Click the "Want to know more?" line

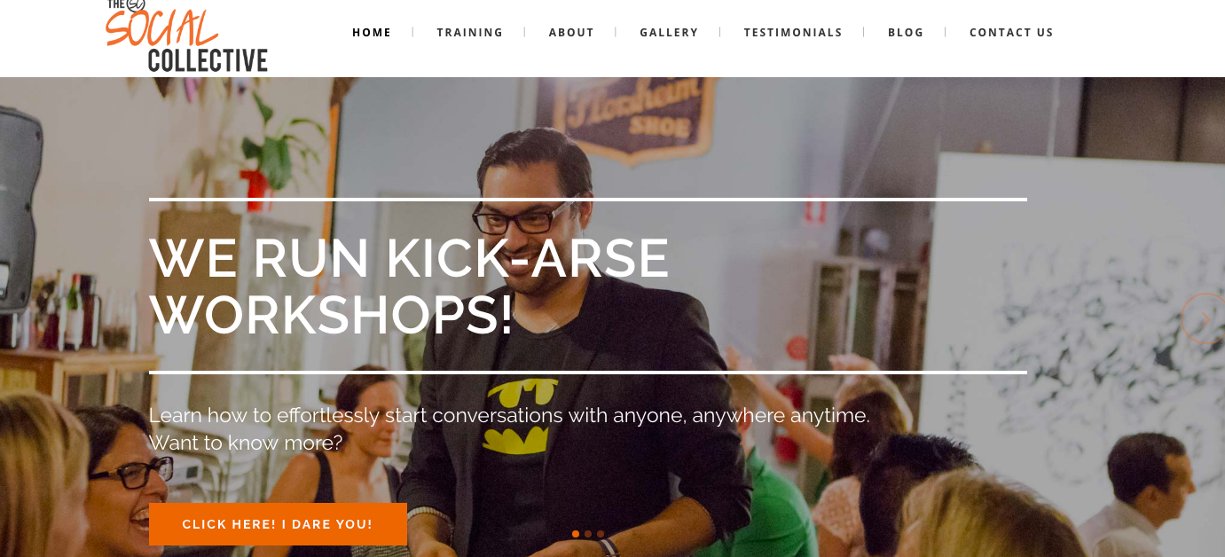(x=246, y=443)
